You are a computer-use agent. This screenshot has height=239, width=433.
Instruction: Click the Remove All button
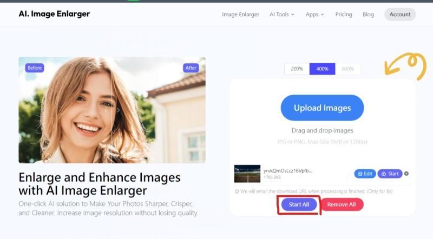click(x=342, y=204)
